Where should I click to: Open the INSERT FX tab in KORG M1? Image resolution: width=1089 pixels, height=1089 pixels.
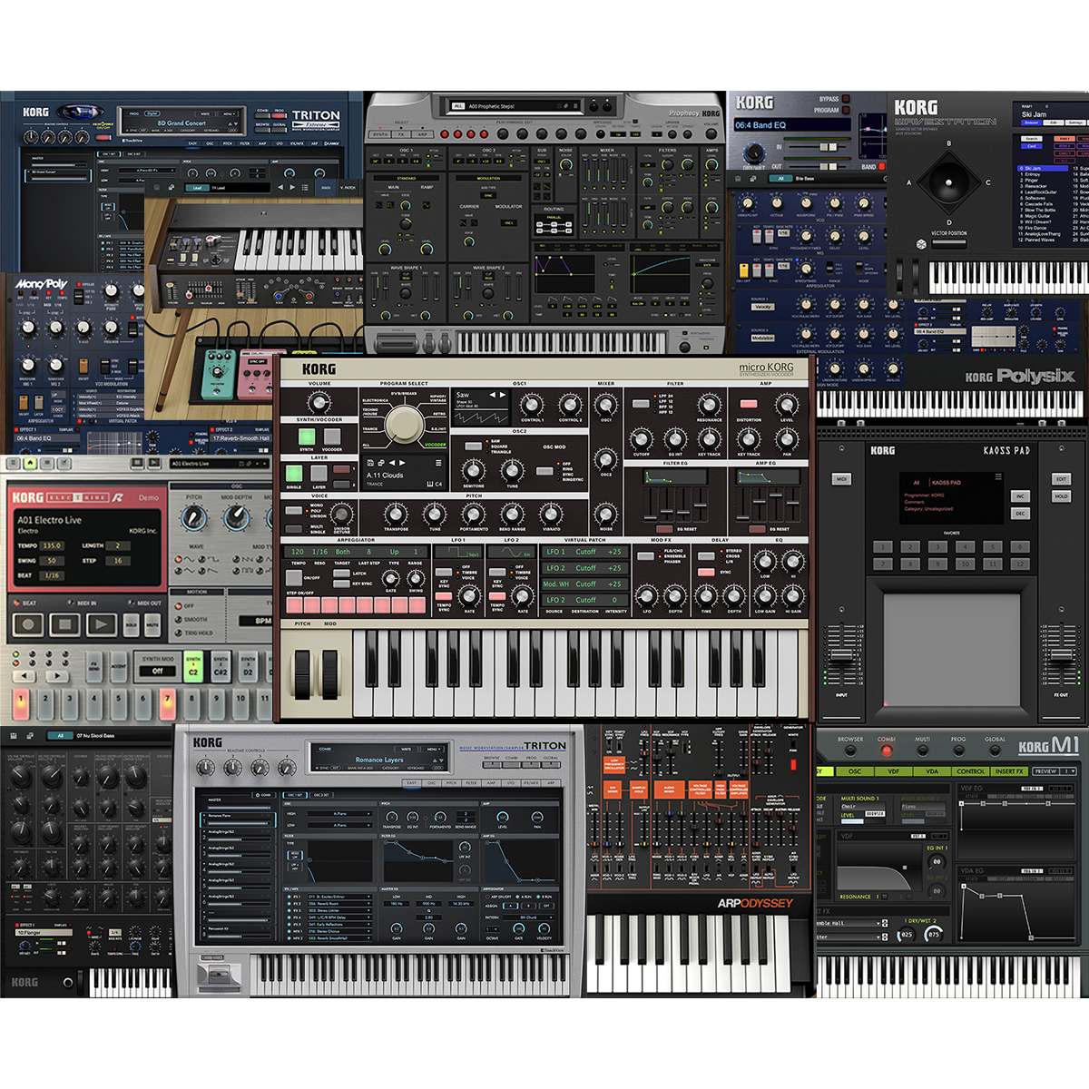[1009, 771]
